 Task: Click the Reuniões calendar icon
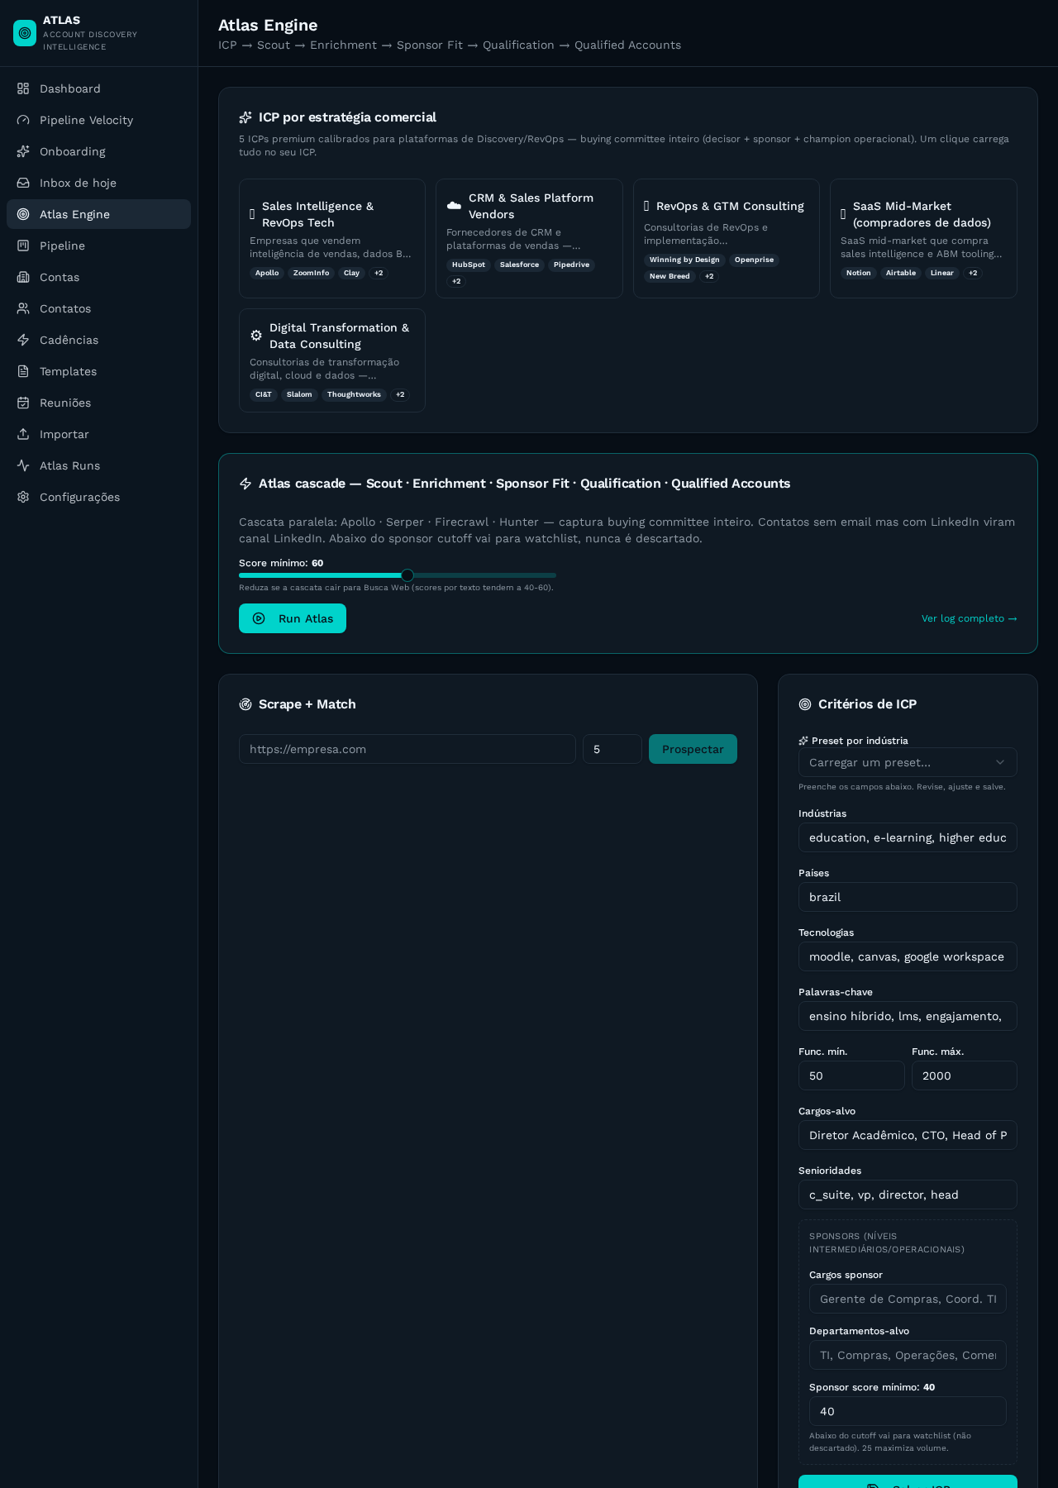(x=23, y=403)
